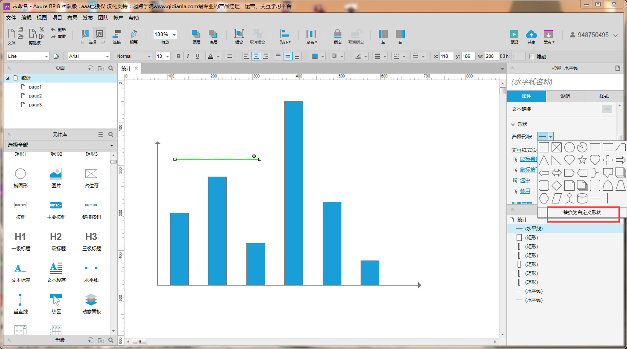Pick the cylinder database shape
This screenshot has width=627, height=349.
point(582,198)
